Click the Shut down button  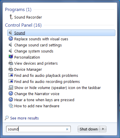click(x=89, y=129)
